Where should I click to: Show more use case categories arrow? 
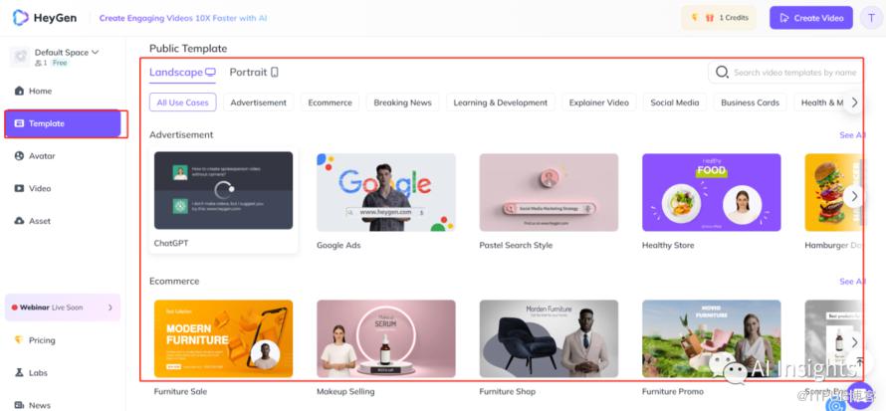coord(854,103)
